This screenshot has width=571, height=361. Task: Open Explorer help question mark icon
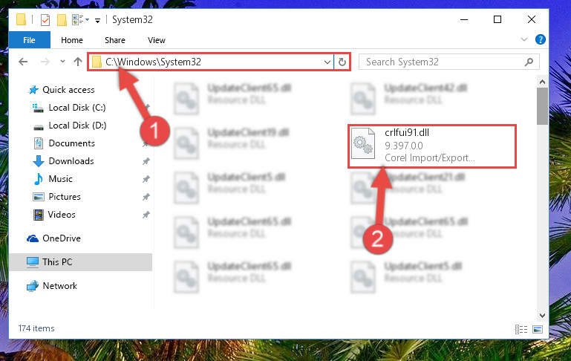541,39
